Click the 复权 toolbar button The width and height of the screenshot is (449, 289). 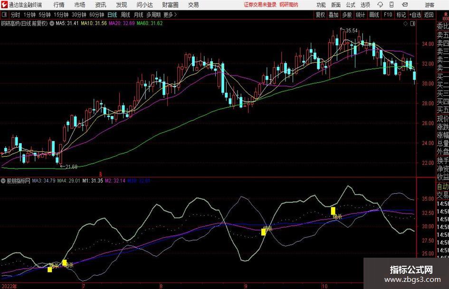[320, 15]
